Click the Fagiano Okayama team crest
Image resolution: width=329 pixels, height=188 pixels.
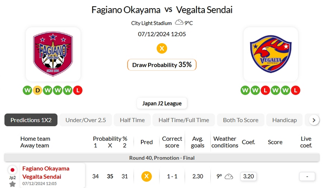pos(53,54)
